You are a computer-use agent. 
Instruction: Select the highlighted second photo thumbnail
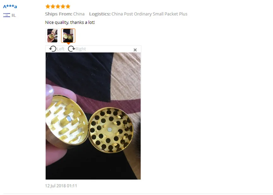[x=68, y=36]
